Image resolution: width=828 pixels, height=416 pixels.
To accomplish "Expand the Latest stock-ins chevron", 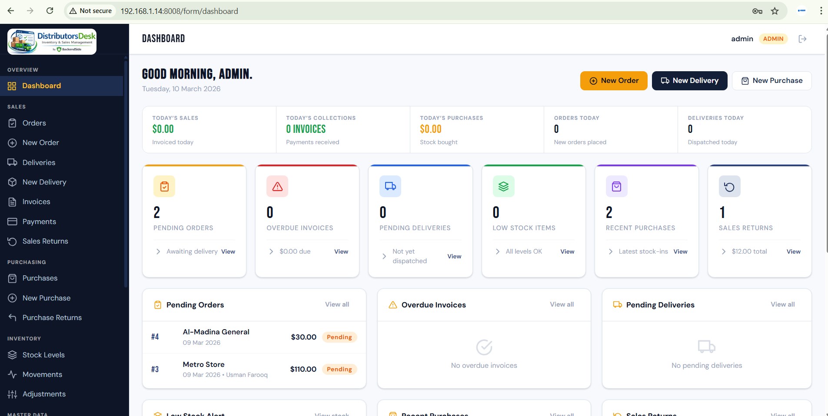I will (x=610, y=251).
